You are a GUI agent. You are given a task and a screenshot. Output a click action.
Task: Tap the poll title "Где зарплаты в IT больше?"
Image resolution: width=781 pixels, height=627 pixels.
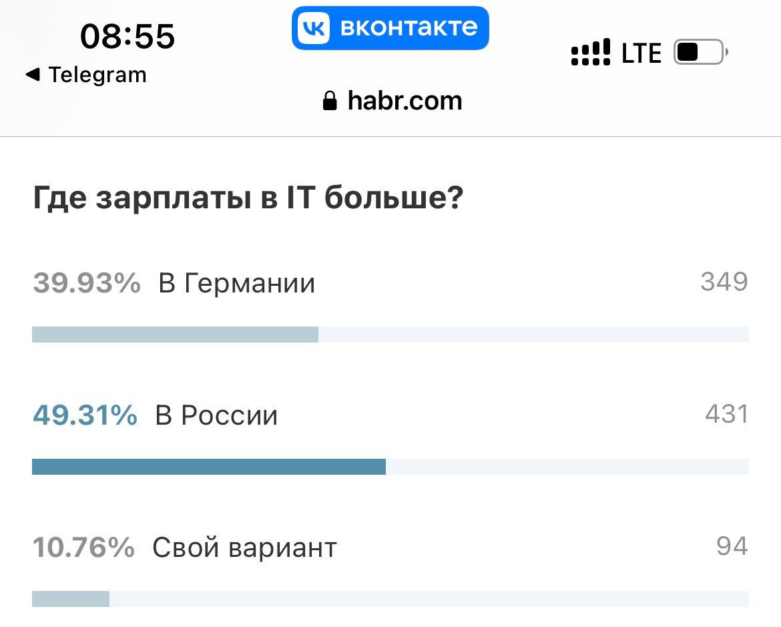tap(248, 198)
